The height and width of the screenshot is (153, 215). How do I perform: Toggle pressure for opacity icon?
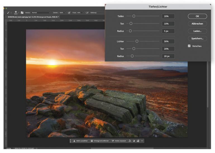pos(69,13)
